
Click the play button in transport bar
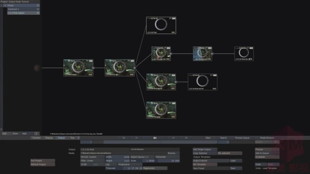tap(155, 138)
